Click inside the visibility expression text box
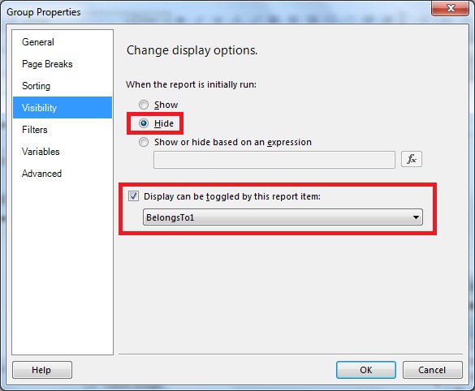Image resolution: width=475 pixels, height=391 pixels. point(274,160)
